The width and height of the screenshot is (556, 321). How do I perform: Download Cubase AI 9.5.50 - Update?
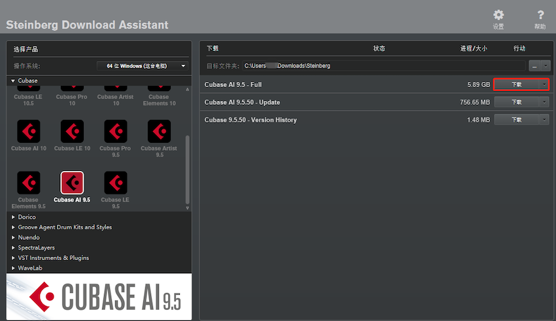tap(517, 102)
